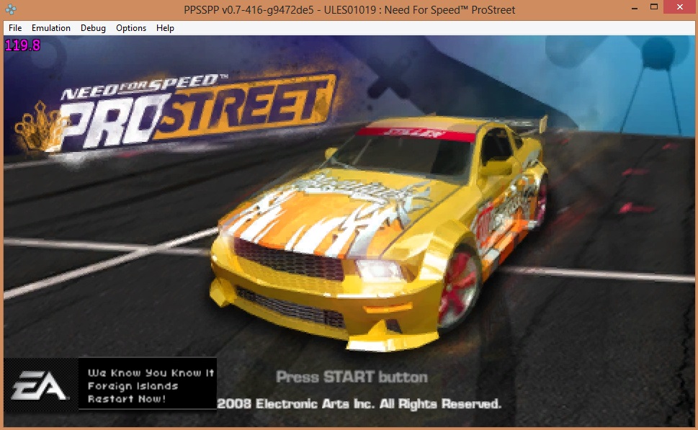This screenshot has width=698, height=430.
Task: Open the File menu
Action: (x=15, y=28)
